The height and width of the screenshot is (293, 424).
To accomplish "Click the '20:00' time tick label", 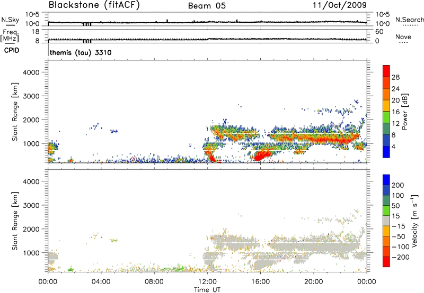I will [x=313, y=282].
